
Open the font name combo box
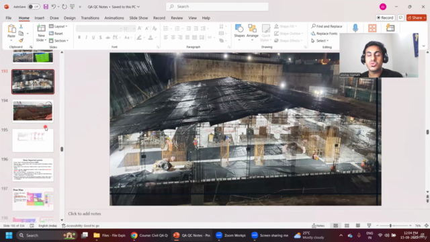point(99,28)
